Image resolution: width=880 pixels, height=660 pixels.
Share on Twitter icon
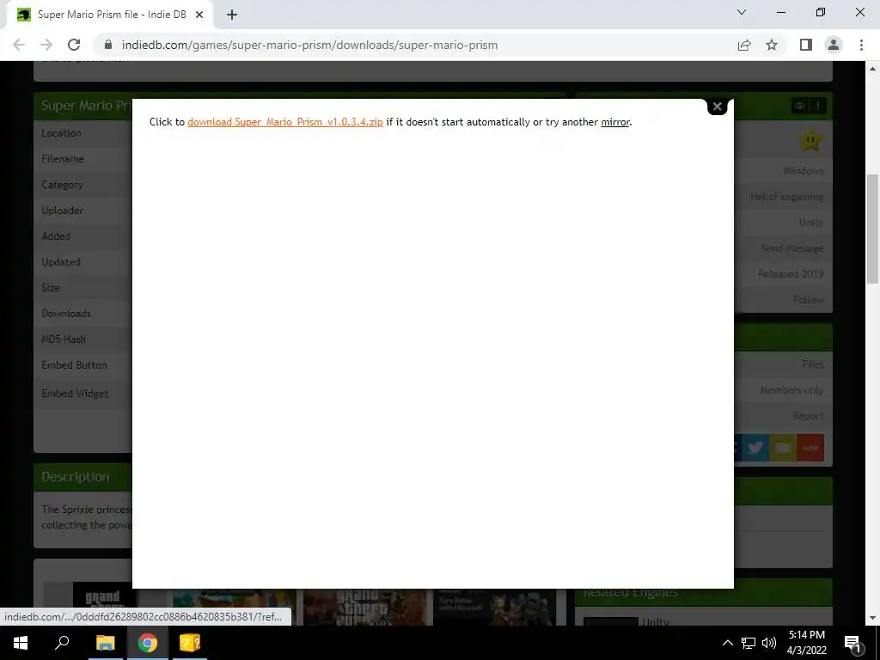(x=755, y=448)
